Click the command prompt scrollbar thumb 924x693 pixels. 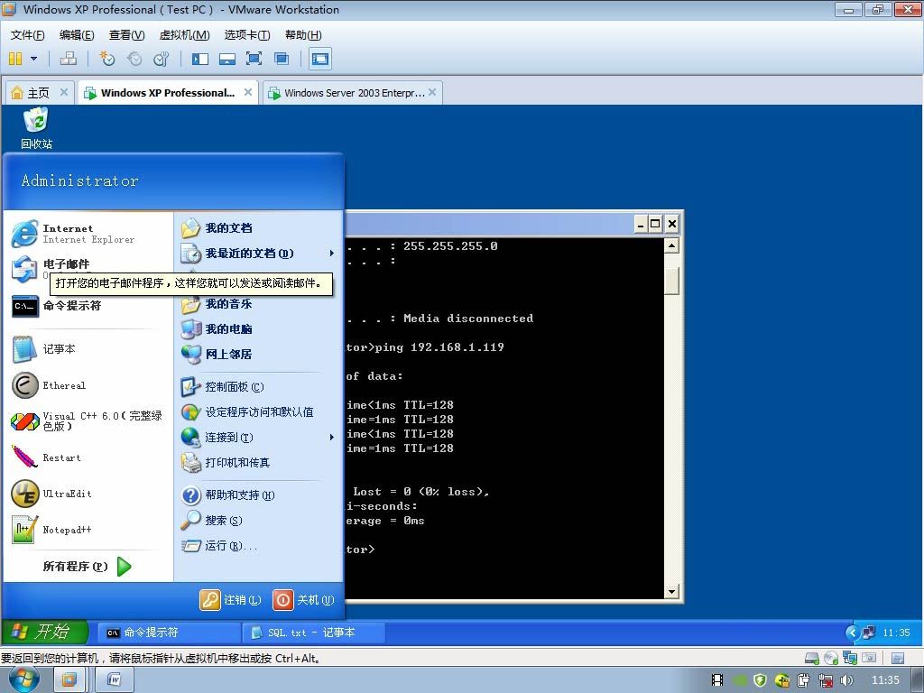coord(671,281)
